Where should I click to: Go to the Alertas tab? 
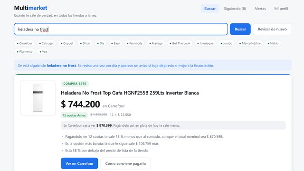point(260,9)
